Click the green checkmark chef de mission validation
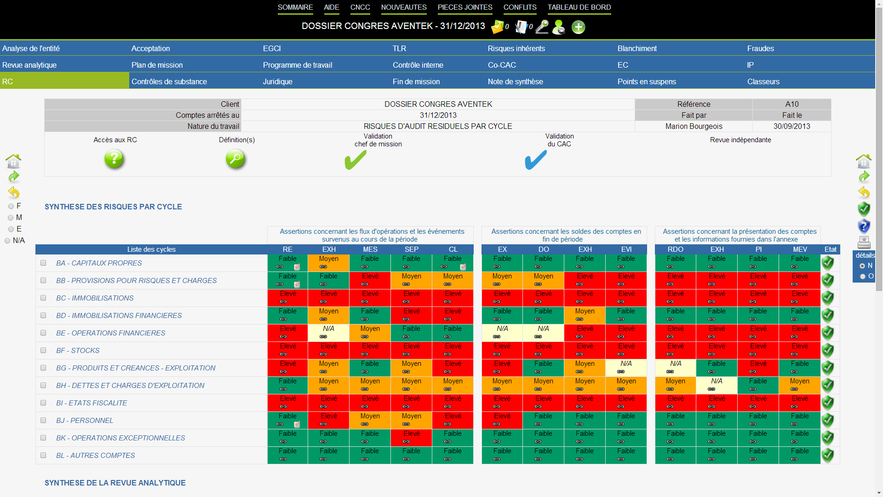The height and width of the screenshot is (497, 883). pyautogui.click(x=355, y=160)
